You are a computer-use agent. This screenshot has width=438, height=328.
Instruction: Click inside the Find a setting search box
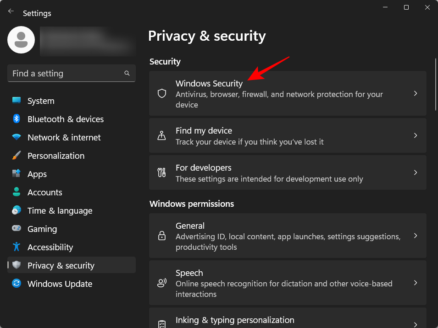(64, 73)
